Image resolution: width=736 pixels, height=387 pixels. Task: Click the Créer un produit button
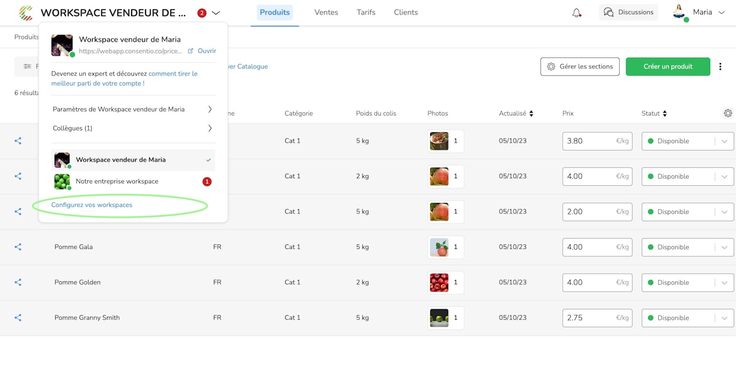[668, 67]
